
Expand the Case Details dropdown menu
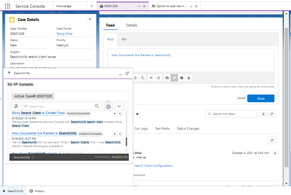tap(90, 19)
